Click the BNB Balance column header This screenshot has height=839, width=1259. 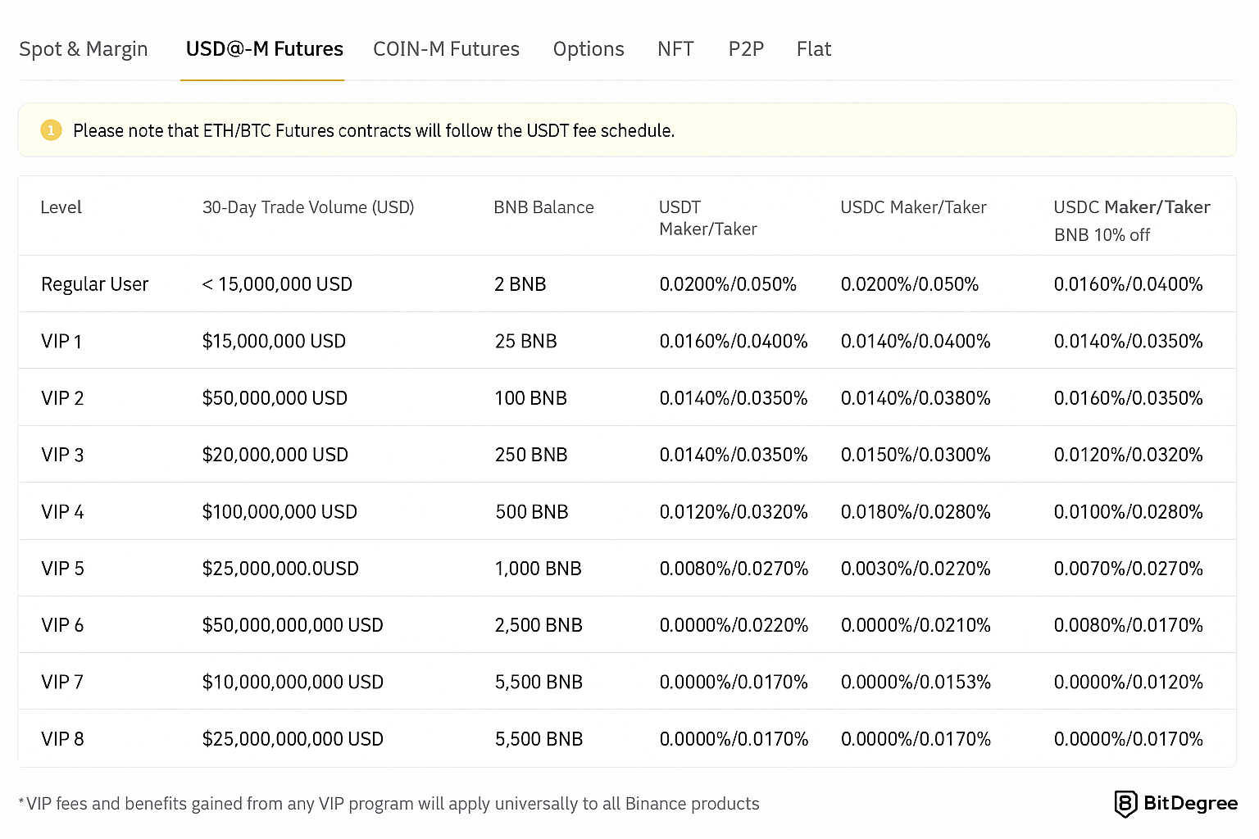click(543, 207)
